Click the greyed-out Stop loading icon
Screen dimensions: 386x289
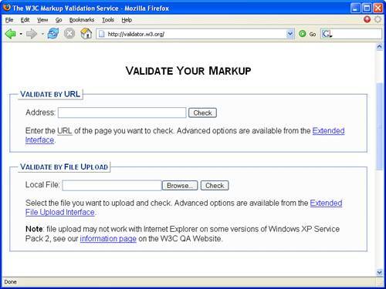pyautogui.click(x=69, y=34)
